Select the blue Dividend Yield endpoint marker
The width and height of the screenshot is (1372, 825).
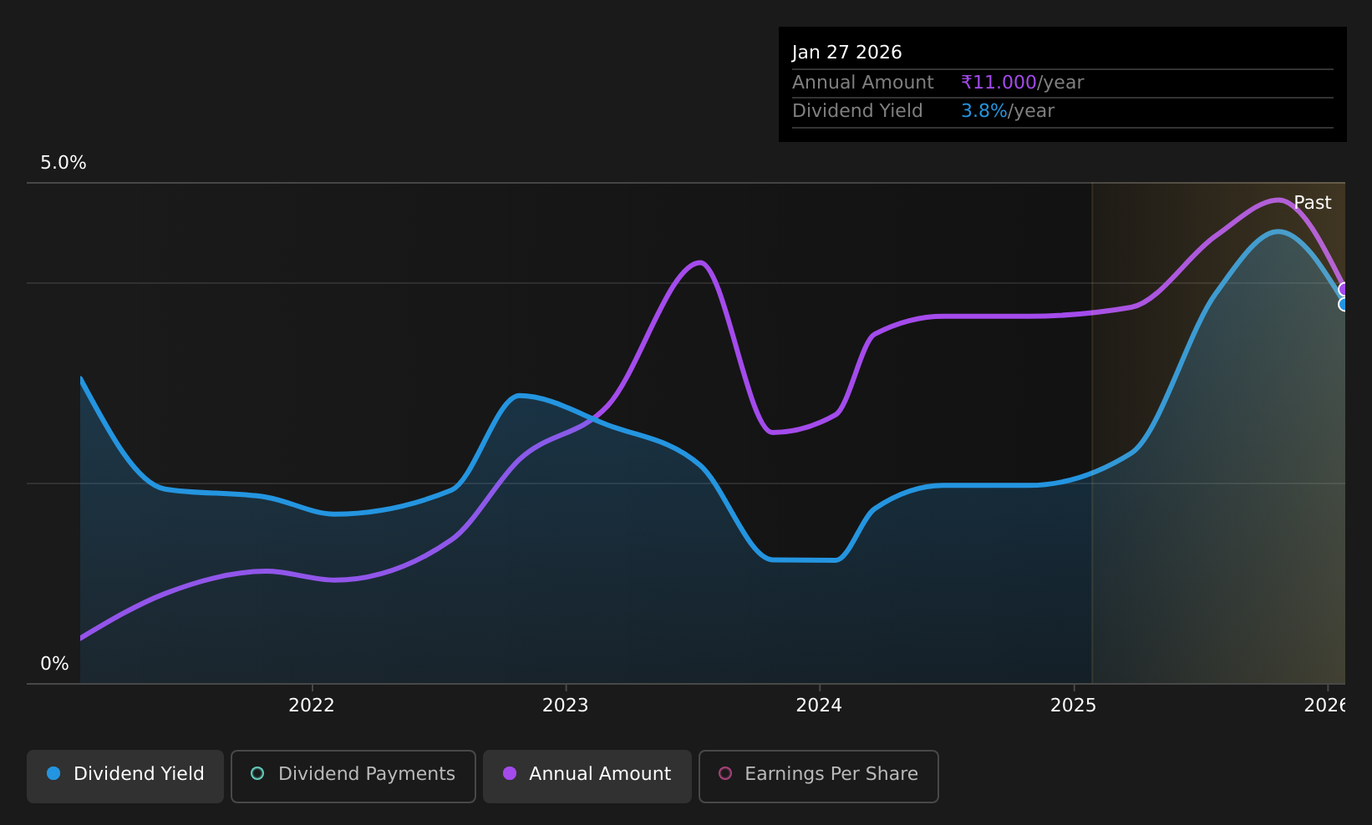tap(1343, 305)
